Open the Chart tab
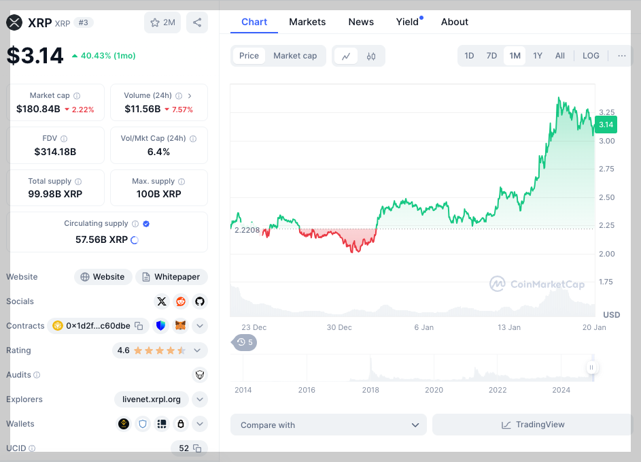641x462 pixels. [x=254, y=22]
